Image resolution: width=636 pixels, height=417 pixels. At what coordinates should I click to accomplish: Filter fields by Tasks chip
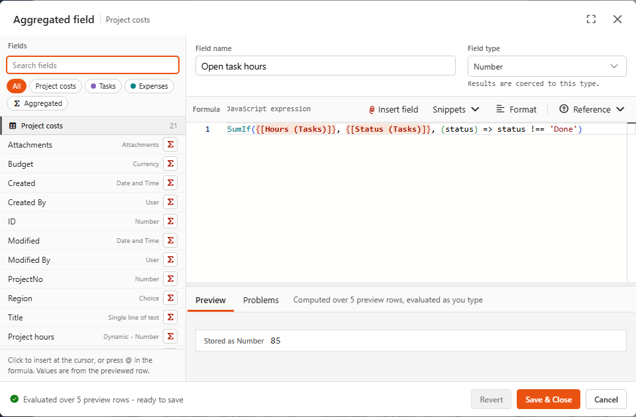103,86
